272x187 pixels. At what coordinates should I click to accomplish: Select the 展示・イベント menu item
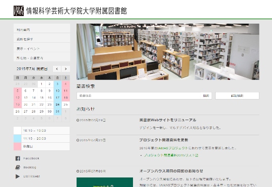[42, 47]
